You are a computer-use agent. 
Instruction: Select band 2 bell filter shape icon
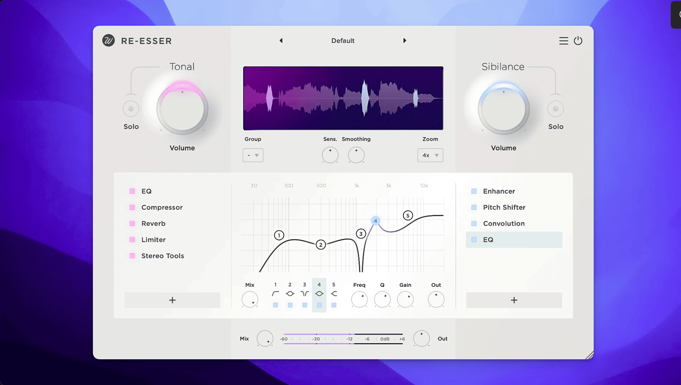(290, 293)
